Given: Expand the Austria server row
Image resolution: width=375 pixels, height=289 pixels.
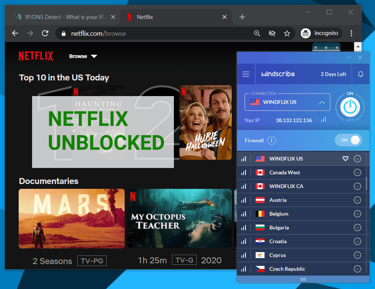Looking at the screenshot, I should (x=357, y=200).
